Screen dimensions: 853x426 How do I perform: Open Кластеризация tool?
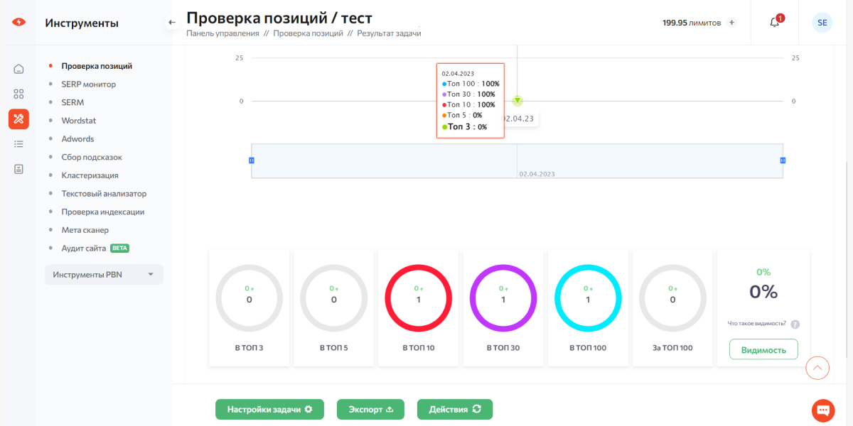click(90, 175)
